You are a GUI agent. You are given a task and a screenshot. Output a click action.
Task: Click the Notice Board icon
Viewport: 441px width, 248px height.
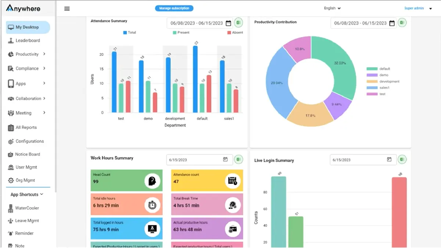pos(11,155)
